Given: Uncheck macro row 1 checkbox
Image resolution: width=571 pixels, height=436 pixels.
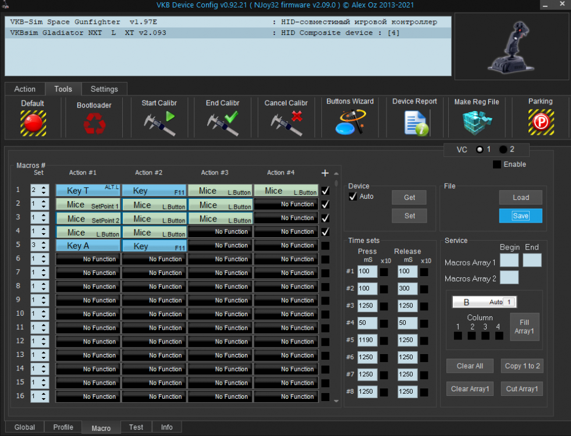Looking at the screenshot, I should coord(325,190).
